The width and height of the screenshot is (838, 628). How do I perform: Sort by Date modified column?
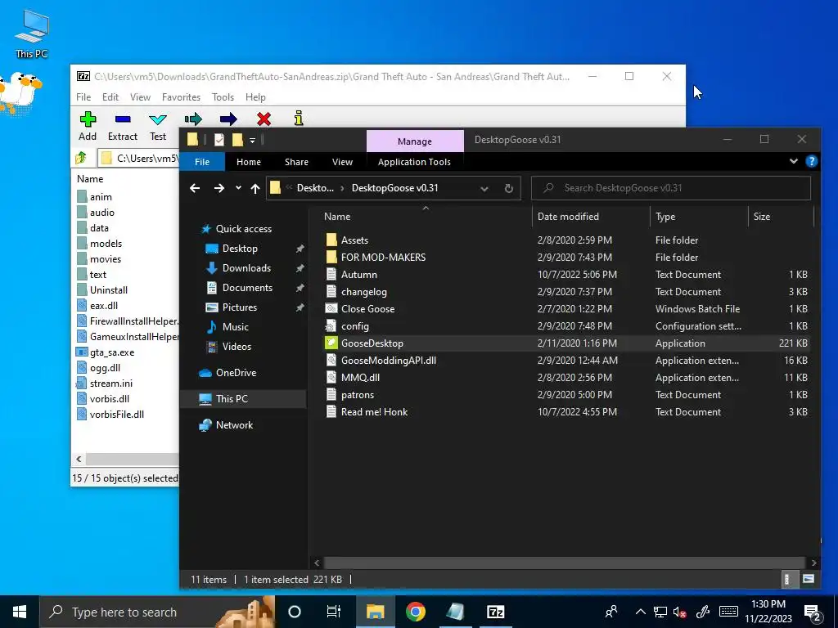pos(591,216)
